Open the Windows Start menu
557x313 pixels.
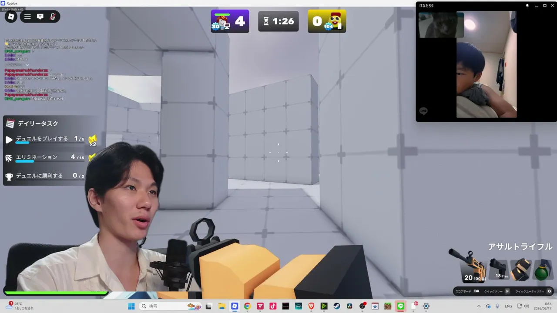[x=131, y=306]
